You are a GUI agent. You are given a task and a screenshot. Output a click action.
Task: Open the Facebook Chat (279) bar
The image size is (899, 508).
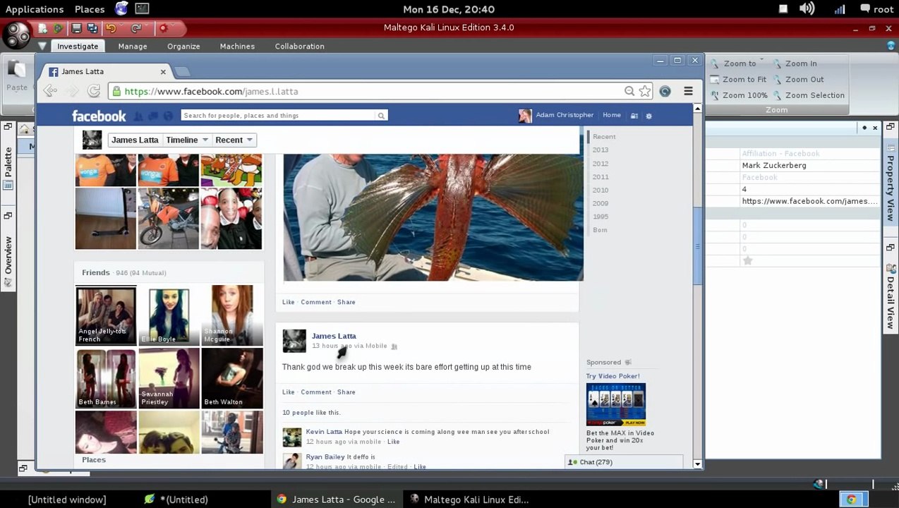[x=624, y=462]
